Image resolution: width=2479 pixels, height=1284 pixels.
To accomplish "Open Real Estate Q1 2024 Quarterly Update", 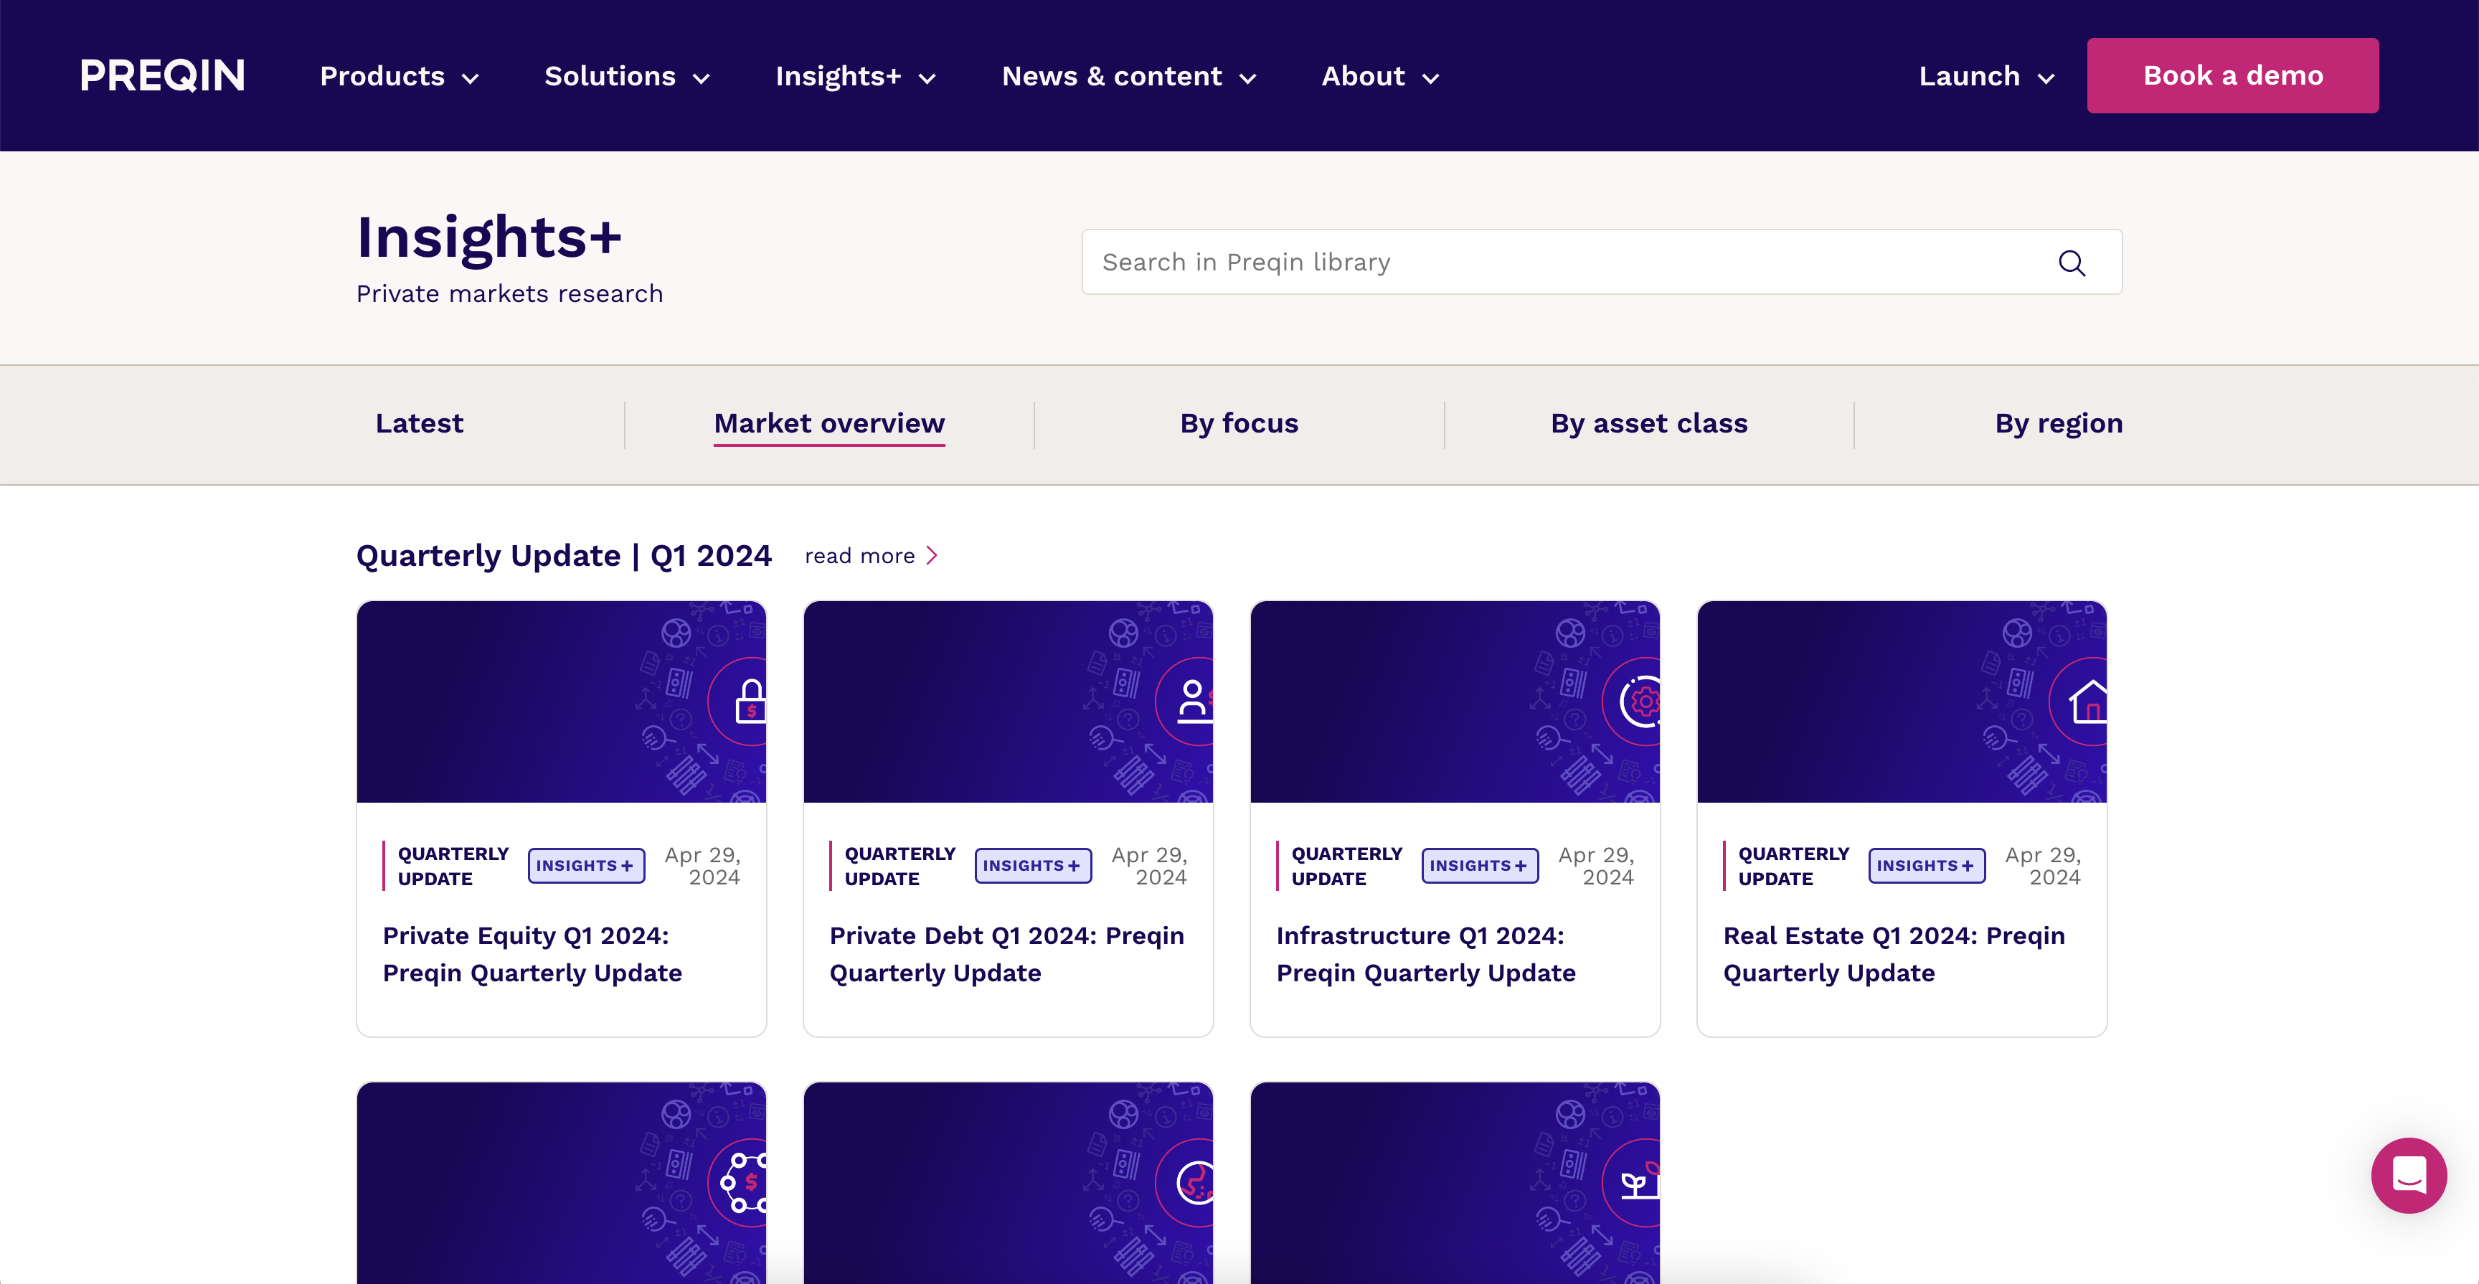I will (1894, 954).
